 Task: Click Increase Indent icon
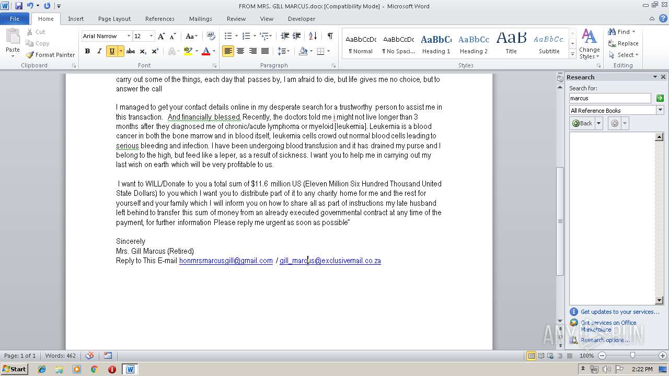(x=296, y=36)
